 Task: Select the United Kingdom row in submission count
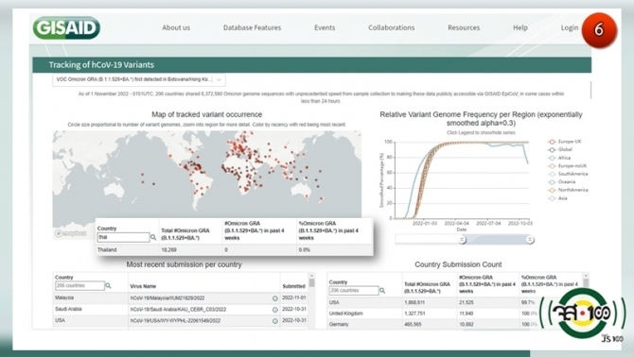455,314
